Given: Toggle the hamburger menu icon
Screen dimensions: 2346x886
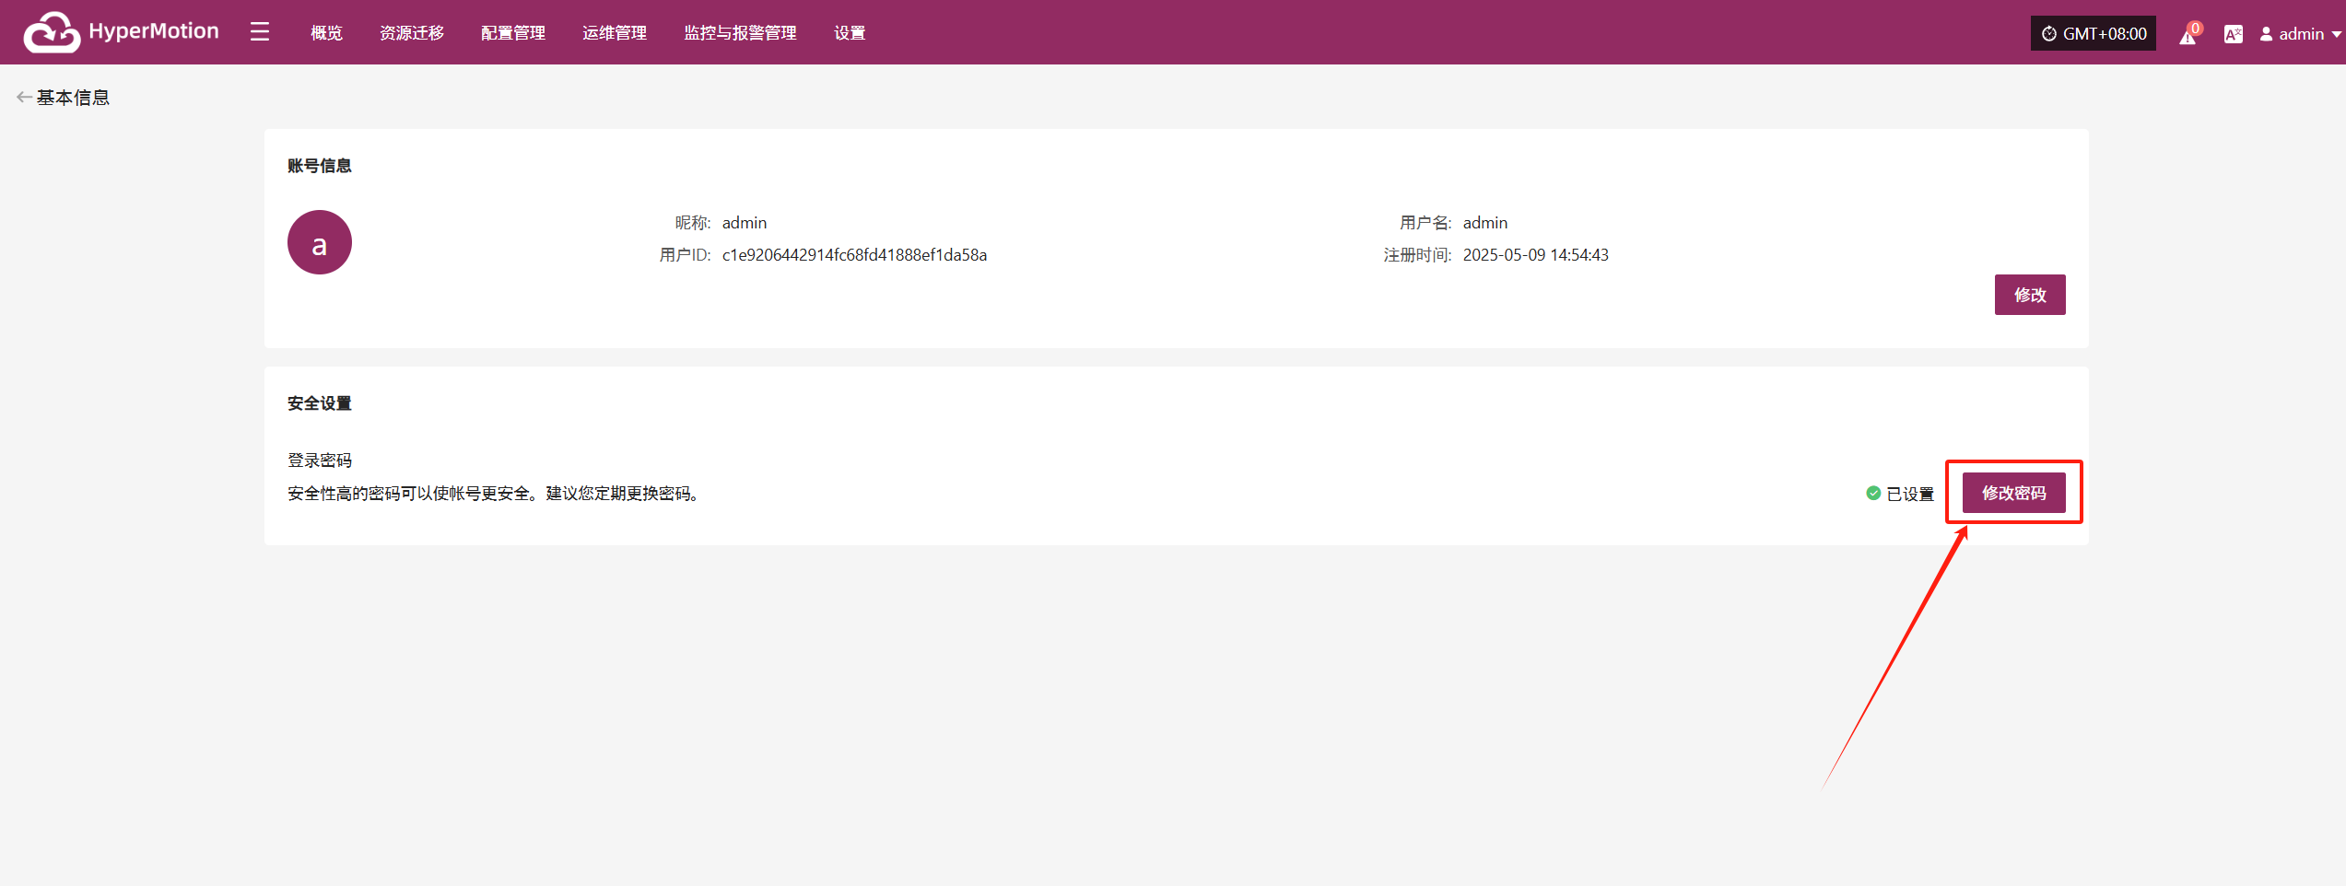Looking at the screenshot, I should point(260,32).
